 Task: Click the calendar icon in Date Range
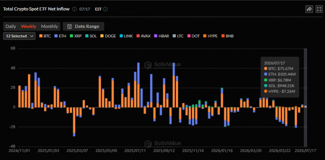coord(69,26)
